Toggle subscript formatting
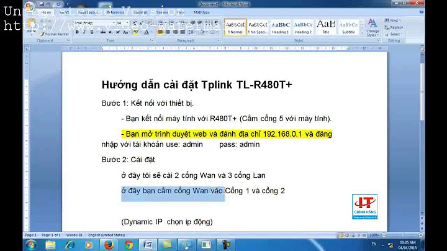The width and height of the screenshot is (447, 251). pos(111,32)
